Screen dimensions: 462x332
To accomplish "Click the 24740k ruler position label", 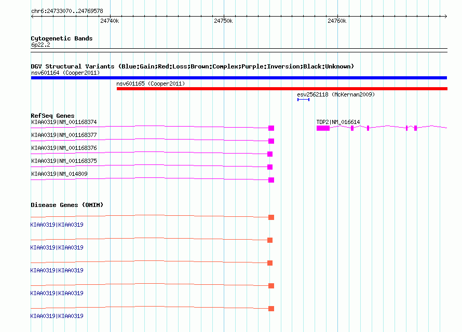I will [x=110, y=21].
